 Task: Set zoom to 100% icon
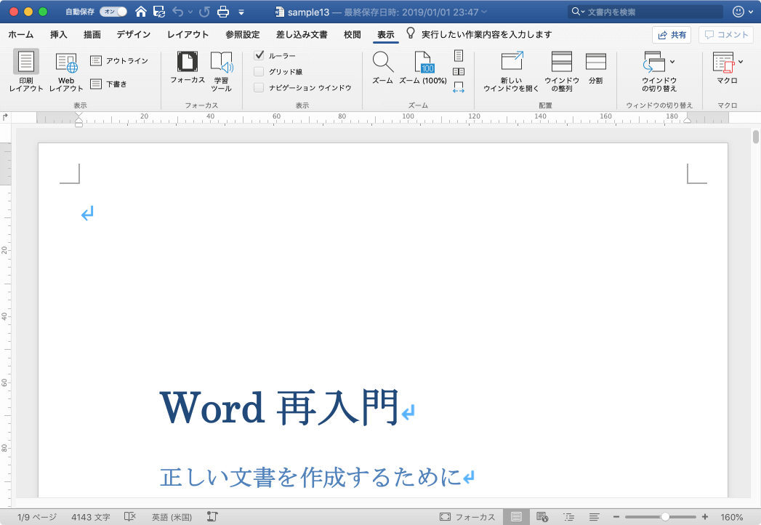point(423,62)
